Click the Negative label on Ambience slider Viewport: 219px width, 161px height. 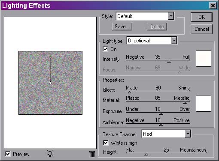135,120
